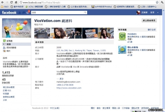Open the user profile picture in header

click(138, 13)
